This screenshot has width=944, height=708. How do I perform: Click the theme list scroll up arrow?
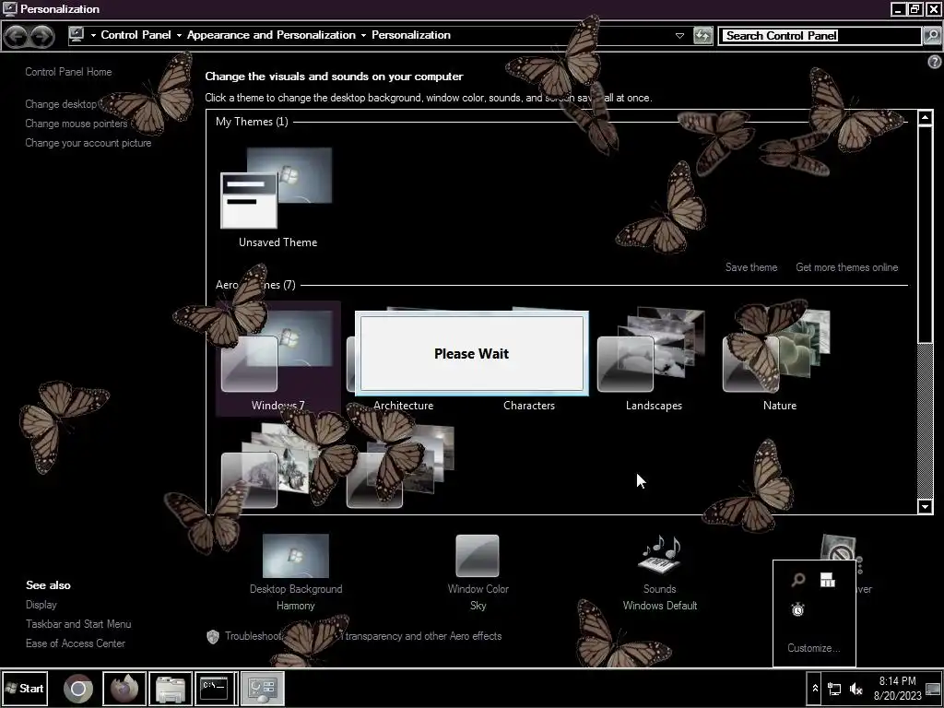click(926, 117)
